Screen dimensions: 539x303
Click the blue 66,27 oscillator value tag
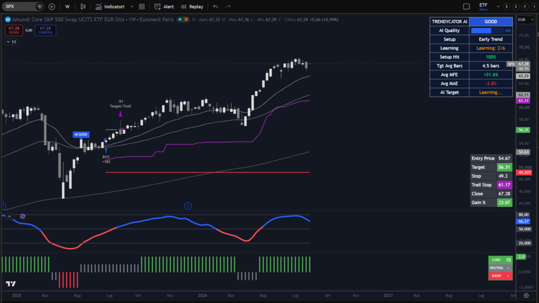[x=523, y=221]
